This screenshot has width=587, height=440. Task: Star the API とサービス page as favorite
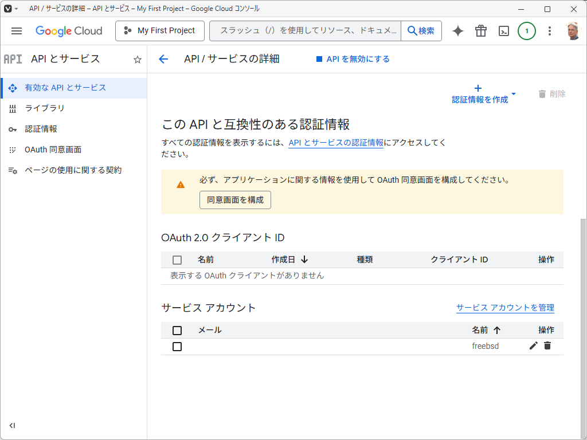point(137,59)
